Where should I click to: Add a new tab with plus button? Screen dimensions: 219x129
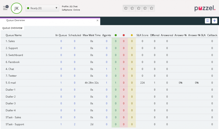pyautogui.click(x=215, y=21)
